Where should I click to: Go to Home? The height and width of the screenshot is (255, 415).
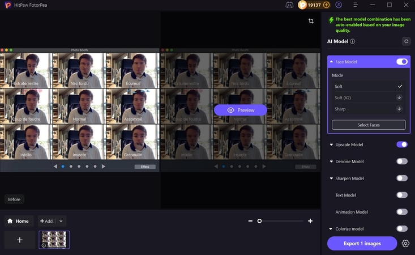pos(19,221)
